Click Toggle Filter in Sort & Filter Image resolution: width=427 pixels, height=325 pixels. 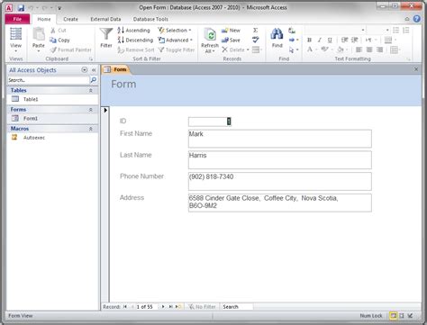pyautogui.click(x=177, y=50)
